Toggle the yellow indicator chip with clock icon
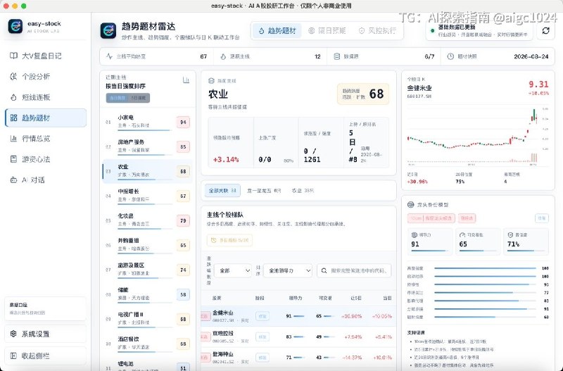 (229, 240)
